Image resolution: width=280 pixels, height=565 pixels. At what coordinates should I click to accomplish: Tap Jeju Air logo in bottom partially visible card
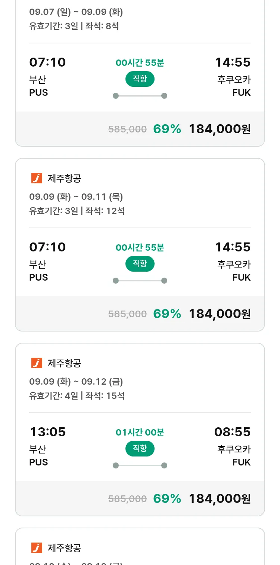[37, 548]
